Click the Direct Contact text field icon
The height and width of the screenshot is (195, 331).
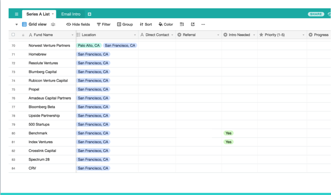(x=142, y=35)
